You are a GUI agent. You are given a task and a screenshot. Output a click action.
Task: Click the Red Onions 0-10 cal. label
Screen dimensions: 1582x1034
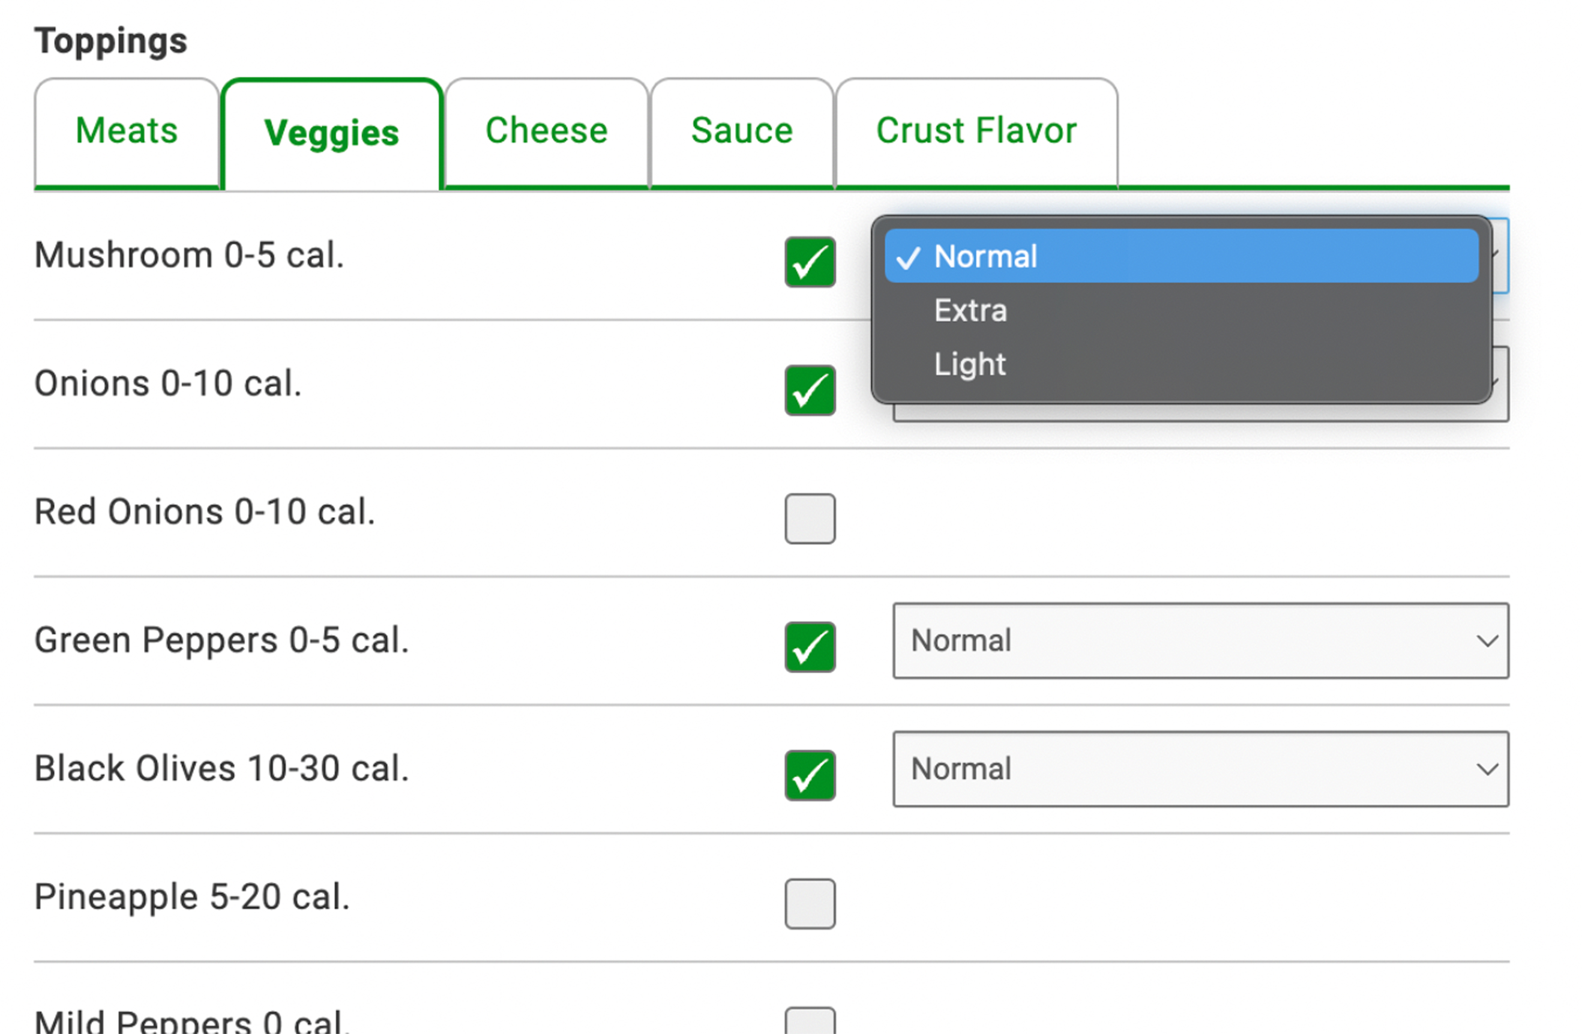[205, 512]
